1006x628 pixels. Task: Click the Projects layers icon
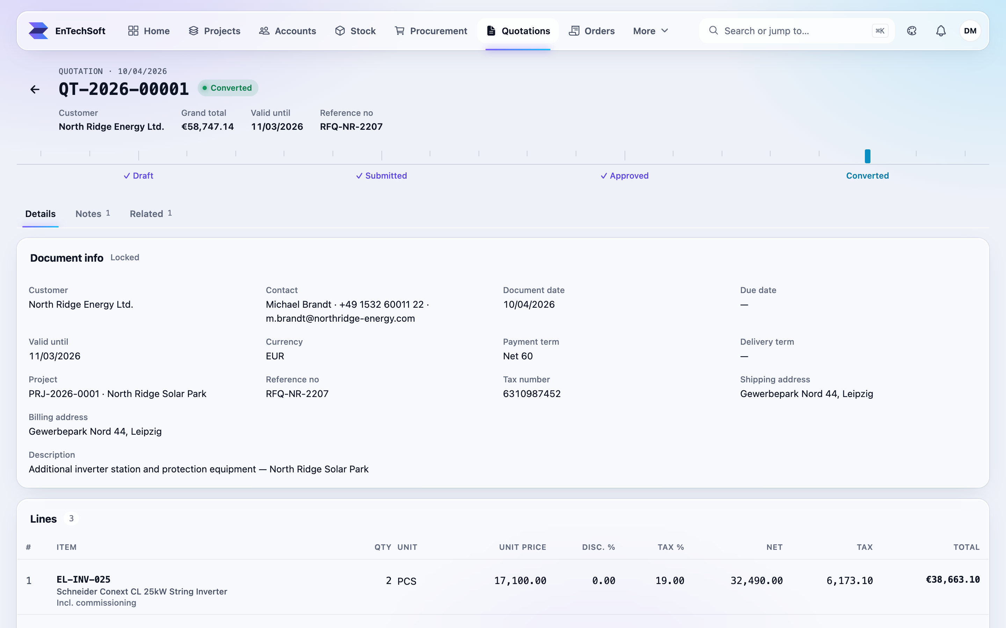click(193, 31)
